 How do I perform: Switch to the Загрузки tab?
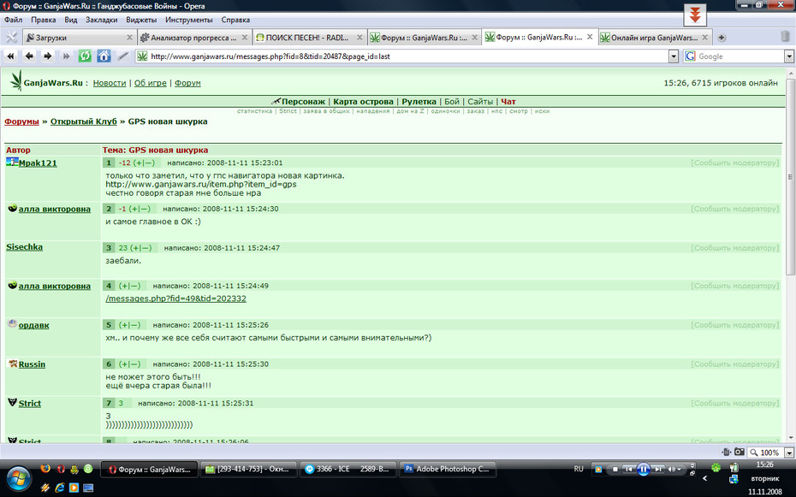tap(79, 38)
